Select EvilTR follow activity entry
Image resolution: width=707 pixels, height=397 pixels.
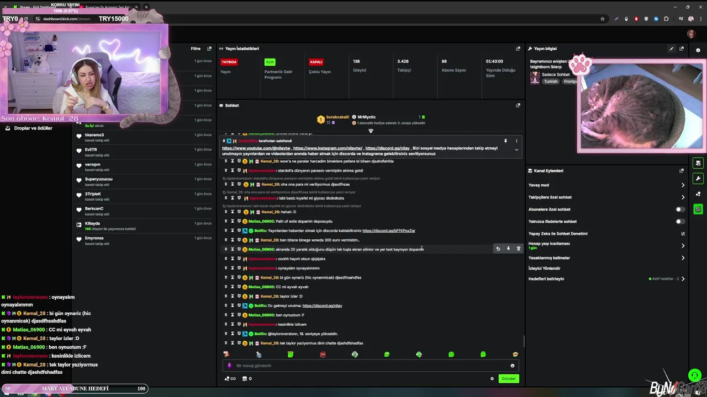pos(145,152)
